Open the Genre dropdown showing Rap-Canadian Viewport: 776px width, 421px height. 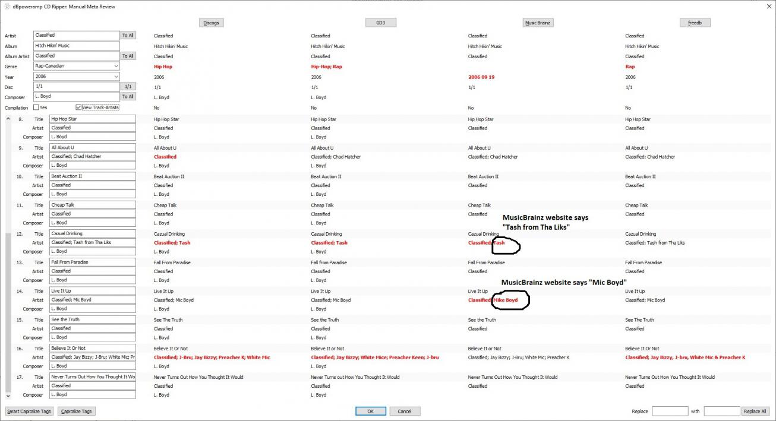coord(115,66)
